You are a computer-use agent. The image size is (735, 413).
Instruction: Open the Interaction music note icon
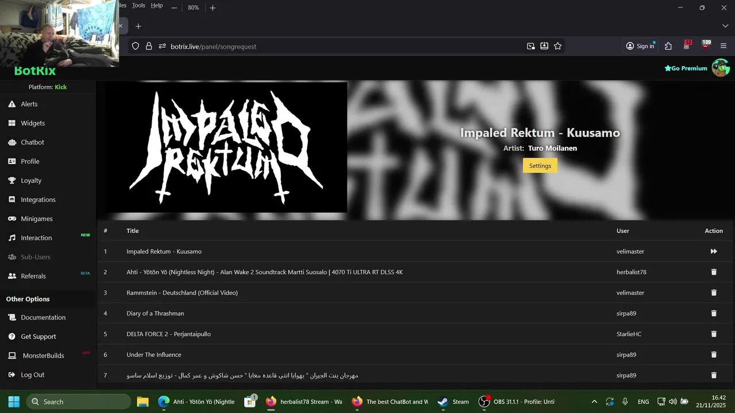pyautogui.click(x=11, y=237)
